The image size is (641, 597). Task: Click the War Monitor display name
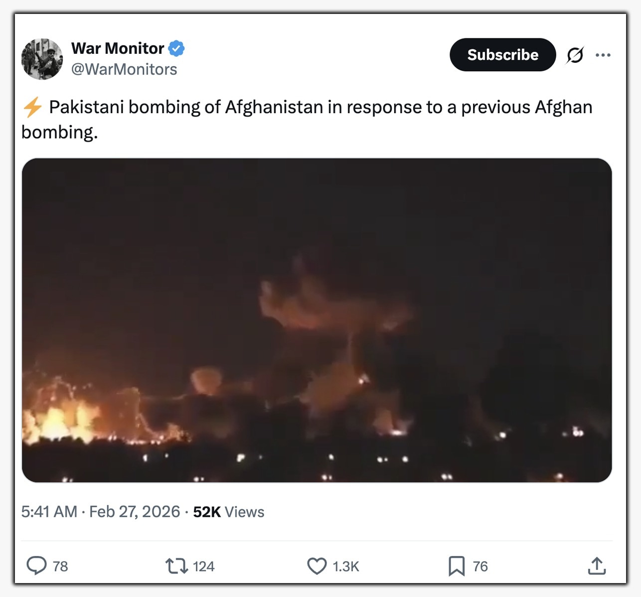coord(118,48)
